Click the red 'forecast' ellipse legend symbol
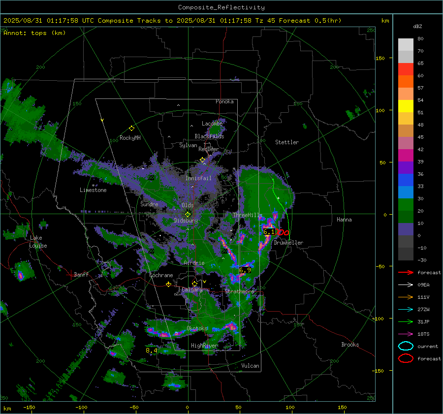Screen dimensions: 443x414 406,358
